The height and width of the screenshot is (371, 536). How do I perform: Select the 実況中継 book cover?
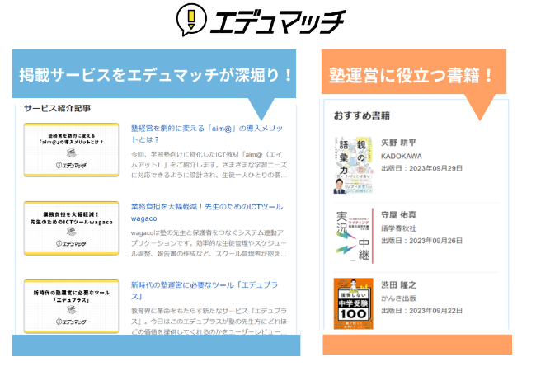(x=354, y=236)
